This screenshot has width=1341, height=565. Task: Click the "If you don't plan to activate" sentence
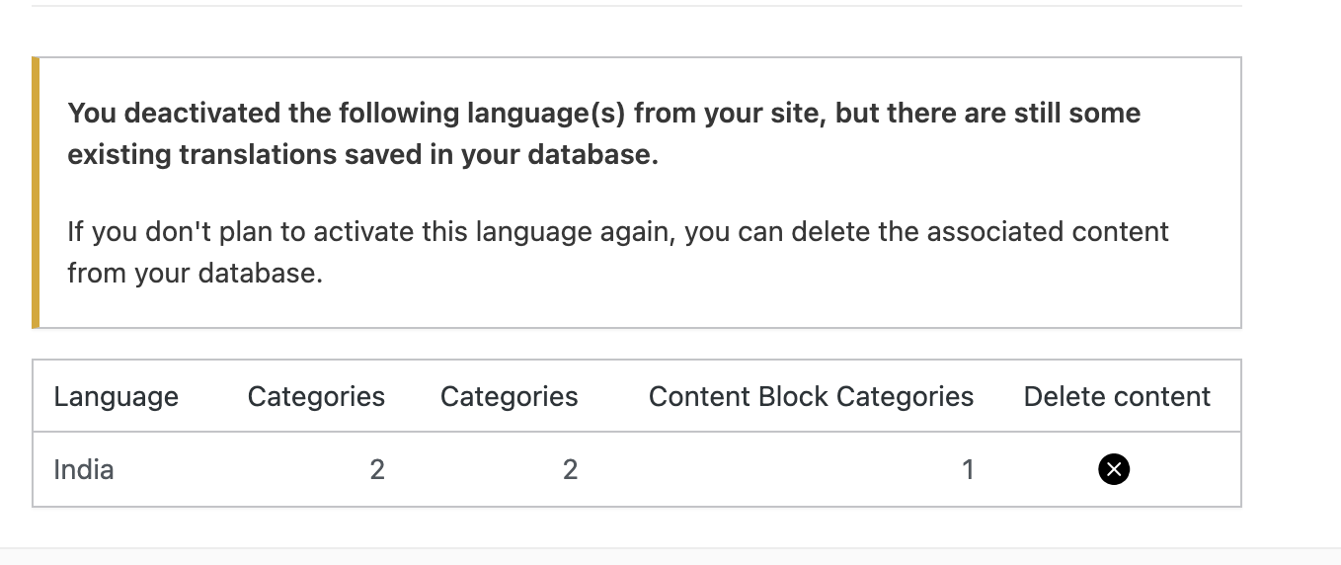pyautogui.click(x=618, y=231)
